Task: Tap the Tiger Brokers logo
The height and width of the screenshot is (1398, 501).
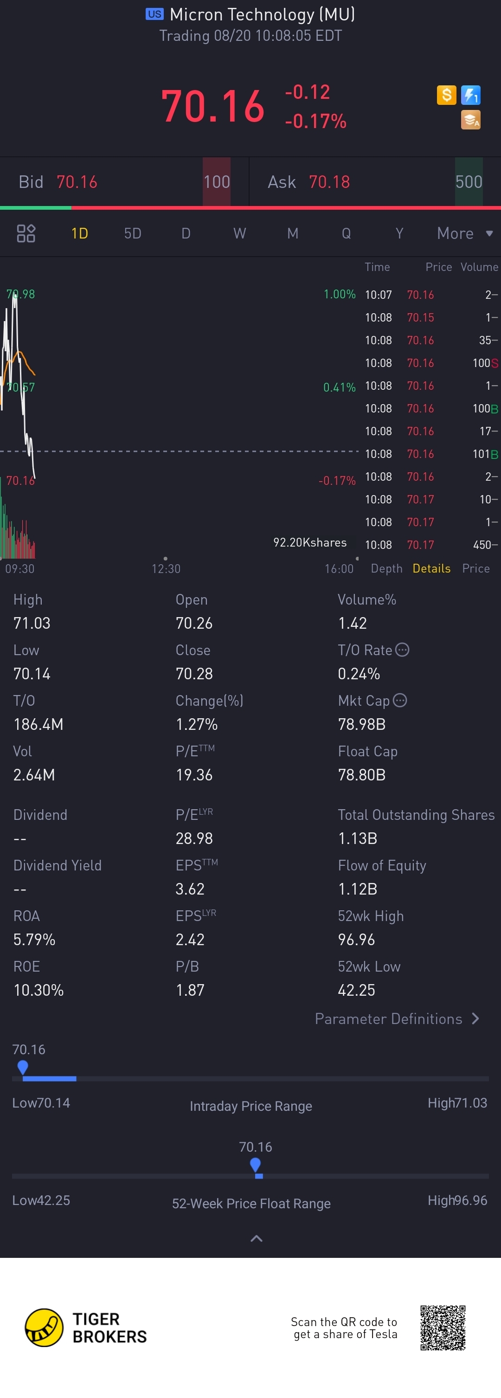Action: [x=45, y=1327]
